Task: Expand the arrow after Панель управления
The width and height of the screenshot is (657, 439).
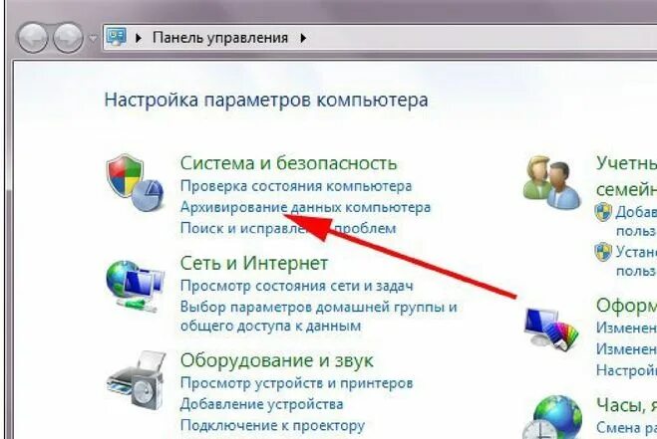Action: coord(303,38)
